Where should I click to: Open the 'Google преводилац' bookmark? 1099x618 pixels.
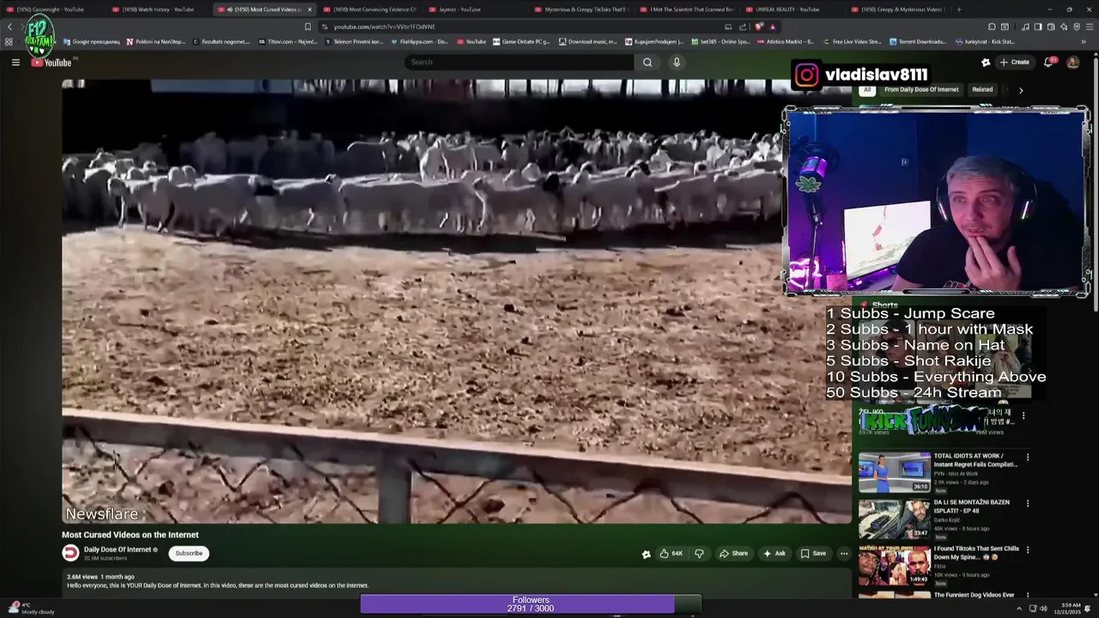point(91,41)
